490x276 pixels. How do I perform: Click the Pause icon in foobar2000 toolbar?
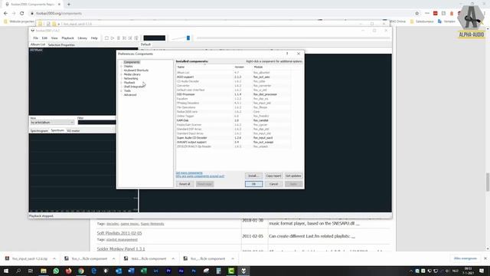(119, 38)
